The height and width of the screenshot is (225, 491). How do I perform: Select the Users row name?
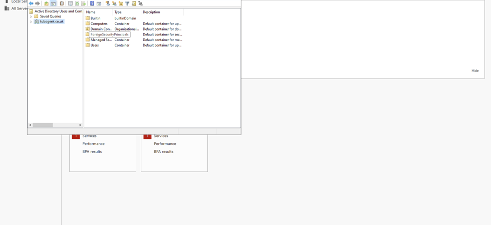[95, 45]
